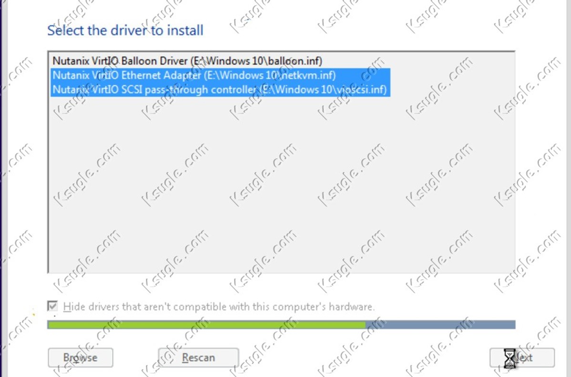Uncheck the hide incompatible drivers checkbox
Image resolution: width=571 pixels, height=377 pixels.
click(x=52, y=306)
